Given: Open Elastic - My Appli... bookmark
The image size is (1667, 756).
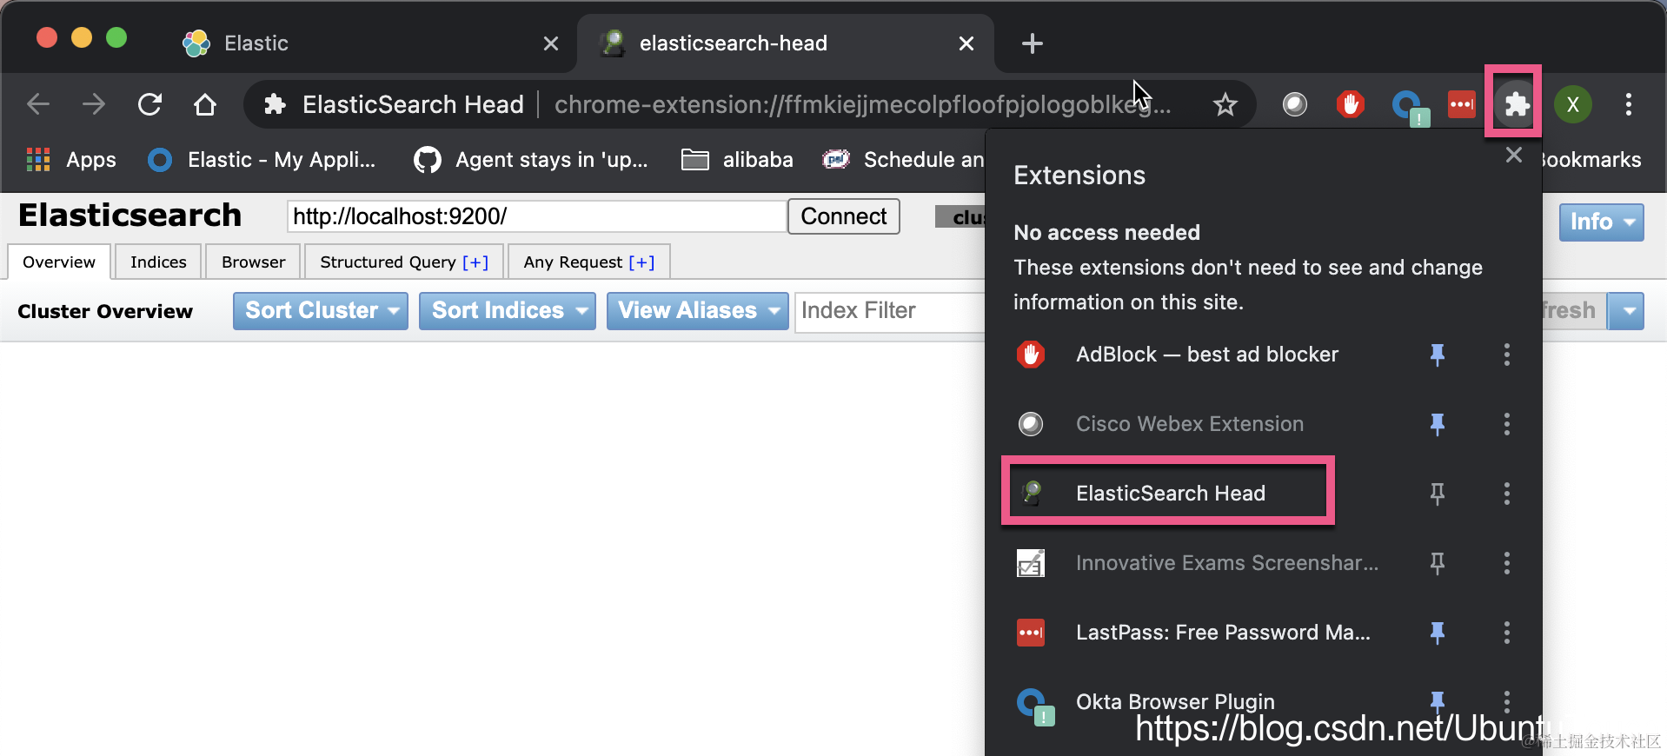Looking at the screenshot, I should tap(262, 160).
